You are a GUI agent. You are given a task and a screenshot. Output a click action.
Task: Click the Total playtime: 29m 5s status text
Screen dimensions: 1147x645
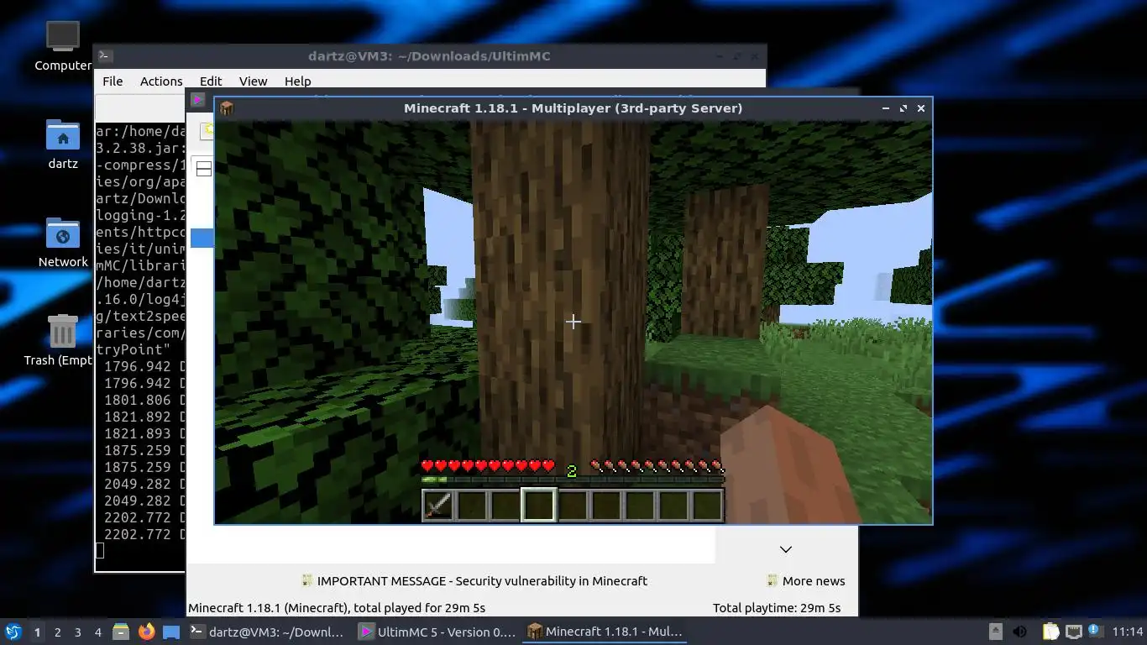click(777, 608)
